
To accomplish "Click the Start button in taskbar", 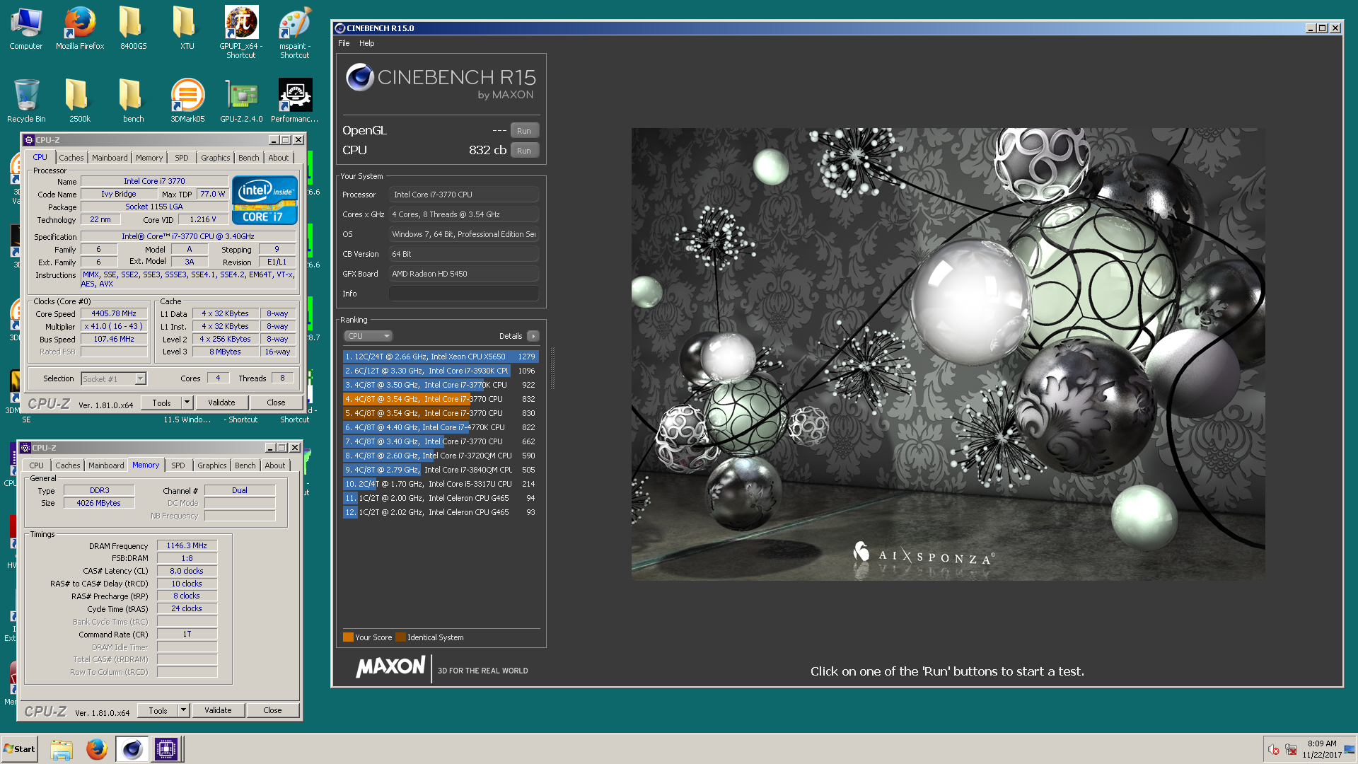I will pyautogui.click(x=20, y=749).
